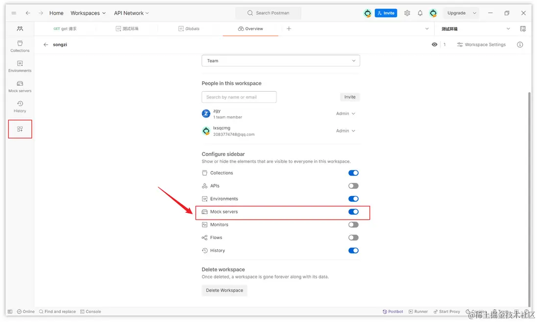This screenshot has width=538, height=322.
Task: Switch to the Globals tab
Action: click(x=189, y=29)
